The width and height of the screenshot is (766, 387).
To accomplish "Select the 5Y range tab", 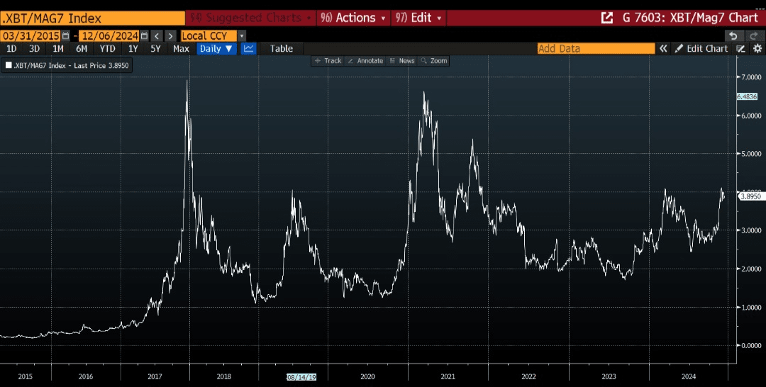I will pyautogui.click(x=155, y=48).
